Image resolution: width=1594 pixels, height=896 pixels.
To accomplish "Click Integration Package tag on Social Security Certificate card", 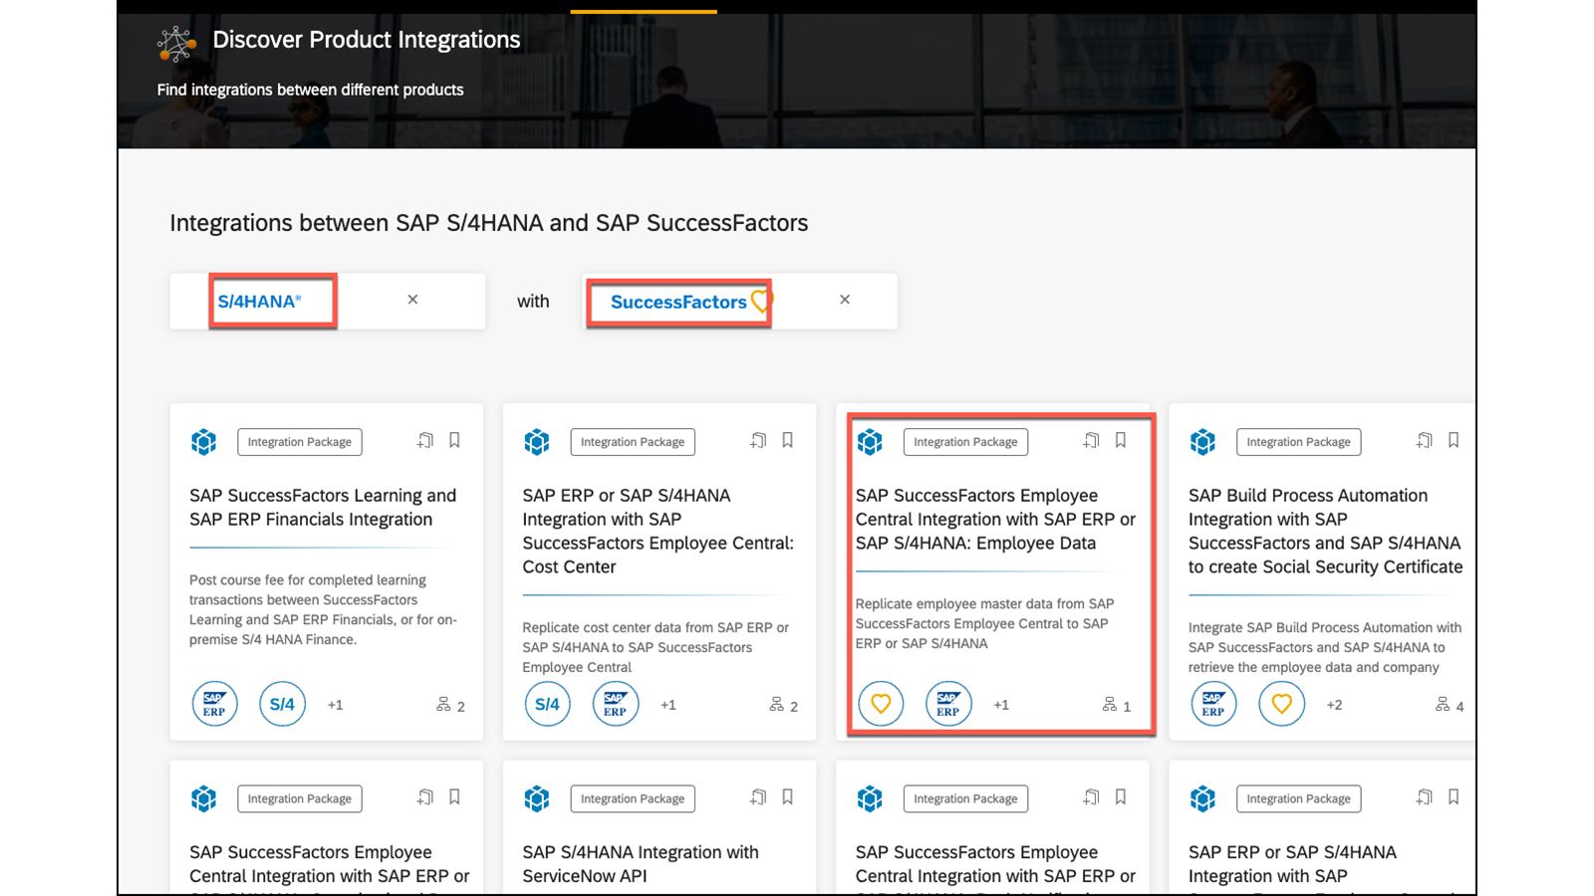I will [1298, 442].
